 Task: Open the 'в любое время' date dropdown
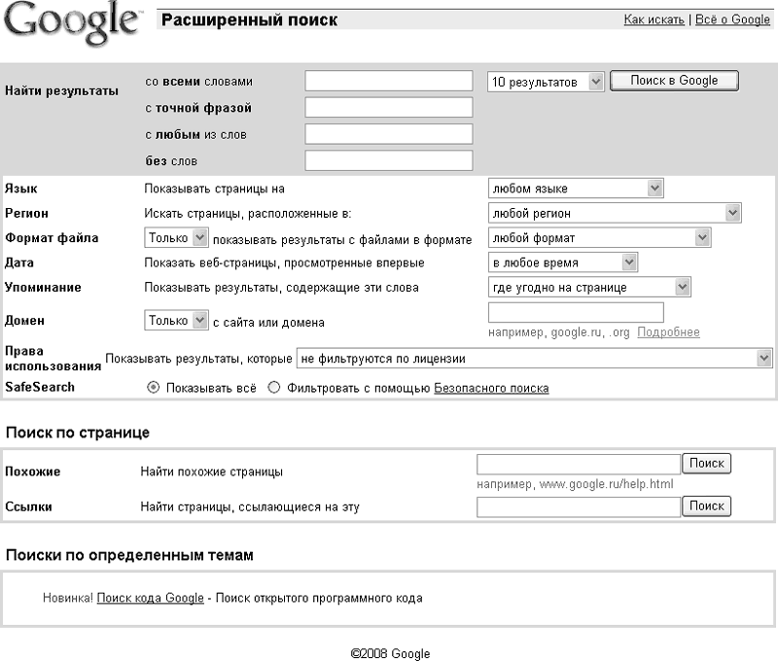(562, 262)
